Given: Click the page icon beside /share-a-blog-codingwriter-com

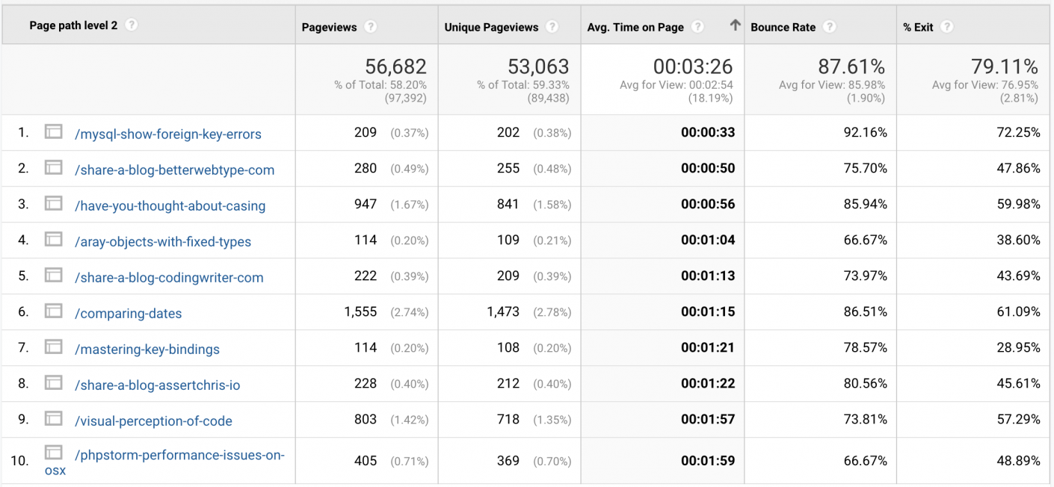Looking at the screenshot, I should click(x=53, y=275).
